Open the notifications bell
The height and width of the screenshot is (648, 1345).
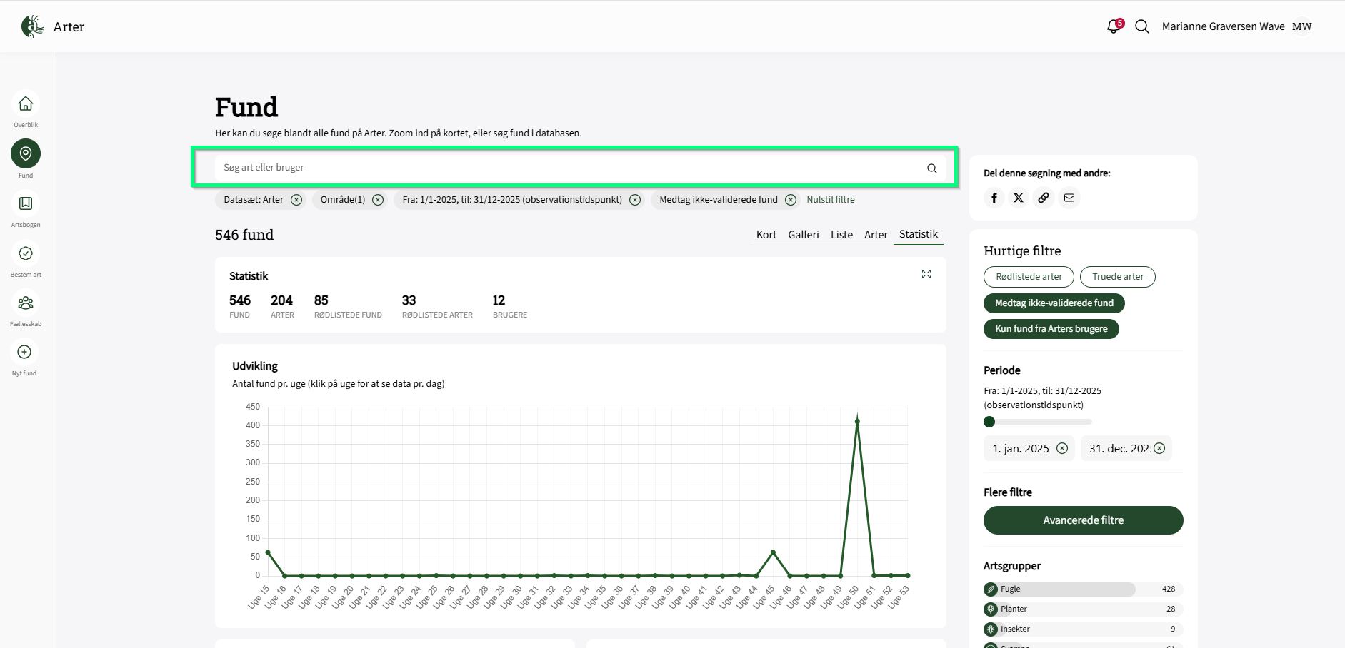[x=1113, y=26]
